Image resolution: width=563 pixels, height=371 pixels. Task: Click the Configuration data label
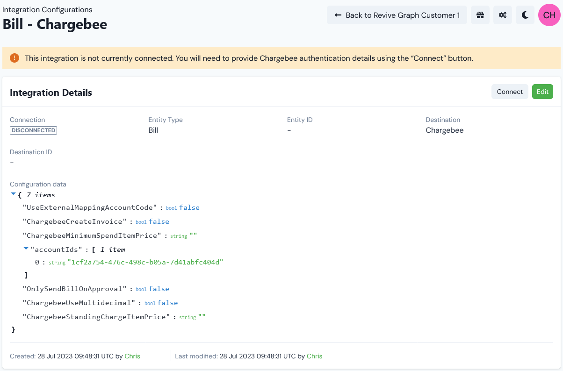(x=38, y=184)
